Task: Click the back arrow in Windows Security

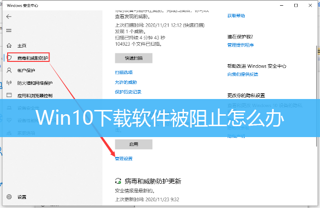Action: coord(9,17)
